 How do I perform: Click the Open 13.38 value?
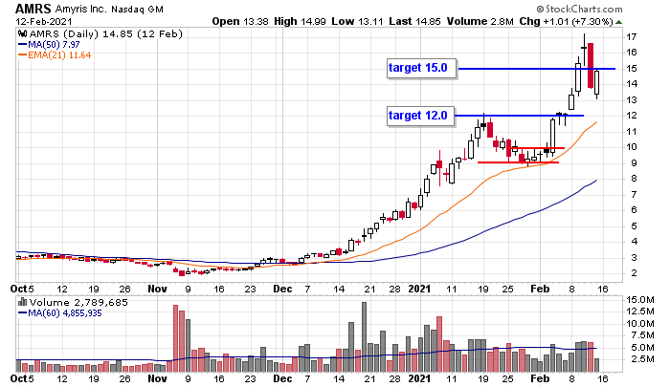pos(240,21)
